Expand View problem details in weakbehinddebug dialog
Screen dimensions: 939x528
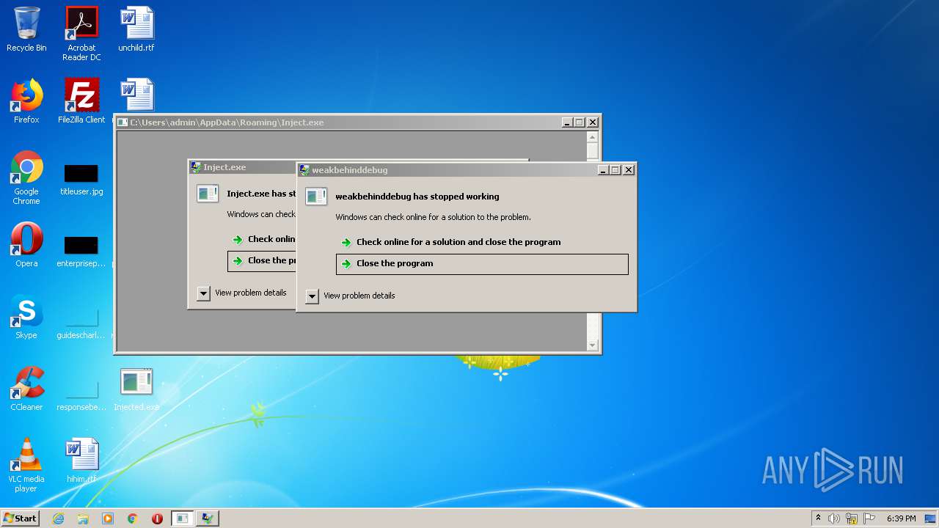click(x=350, y=296)
